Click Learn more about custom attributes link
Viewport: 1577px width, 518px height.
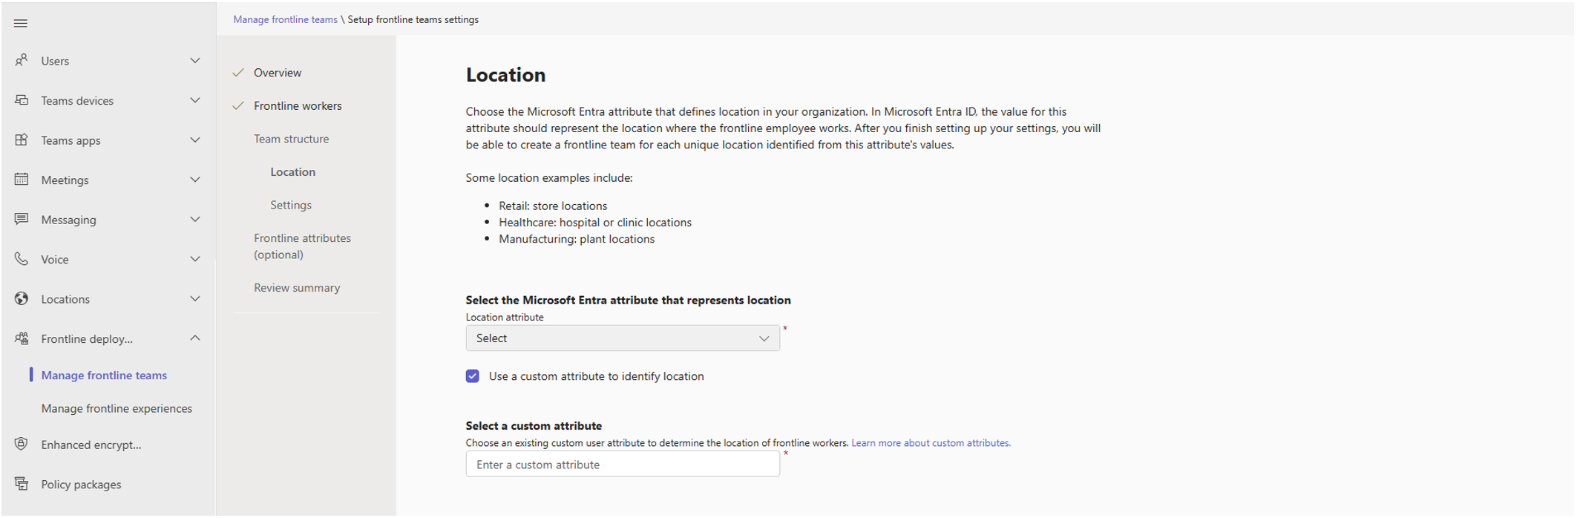[931, 443]
